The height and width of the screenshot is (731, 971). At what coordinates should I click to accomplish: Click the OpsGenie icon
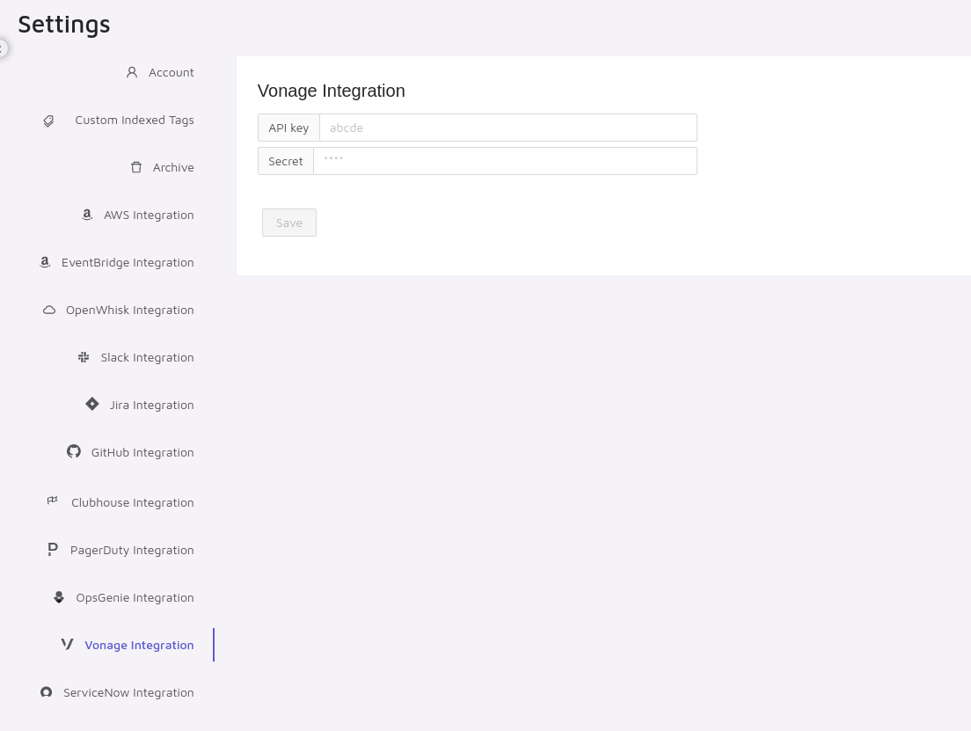(x=59, y=597)
